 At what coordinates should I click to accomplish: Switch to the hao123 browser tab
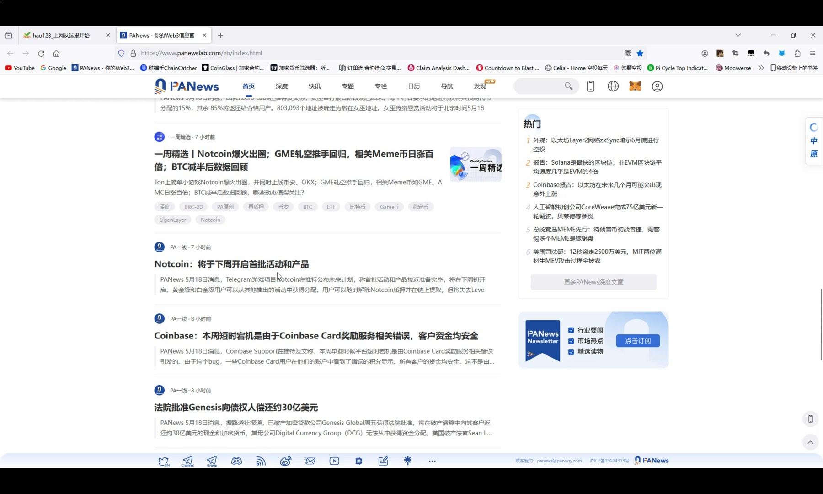pyautogui.click(x=66, y=35)
